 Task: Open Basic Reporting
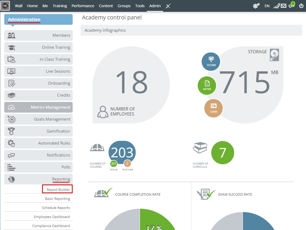[x=57, y=199]
